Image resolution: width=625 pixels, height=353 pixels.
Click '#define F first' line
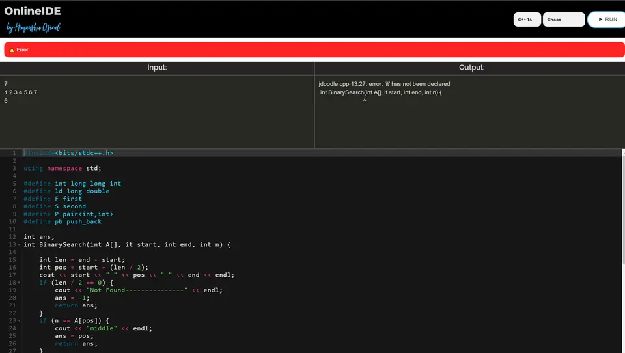pyautogui.click(x=53, y=199)
